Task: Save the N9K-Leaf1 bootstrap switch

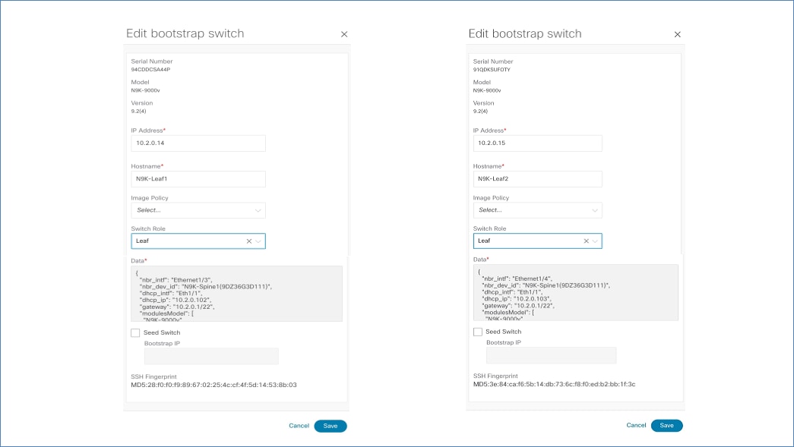Action: point(331,427)
